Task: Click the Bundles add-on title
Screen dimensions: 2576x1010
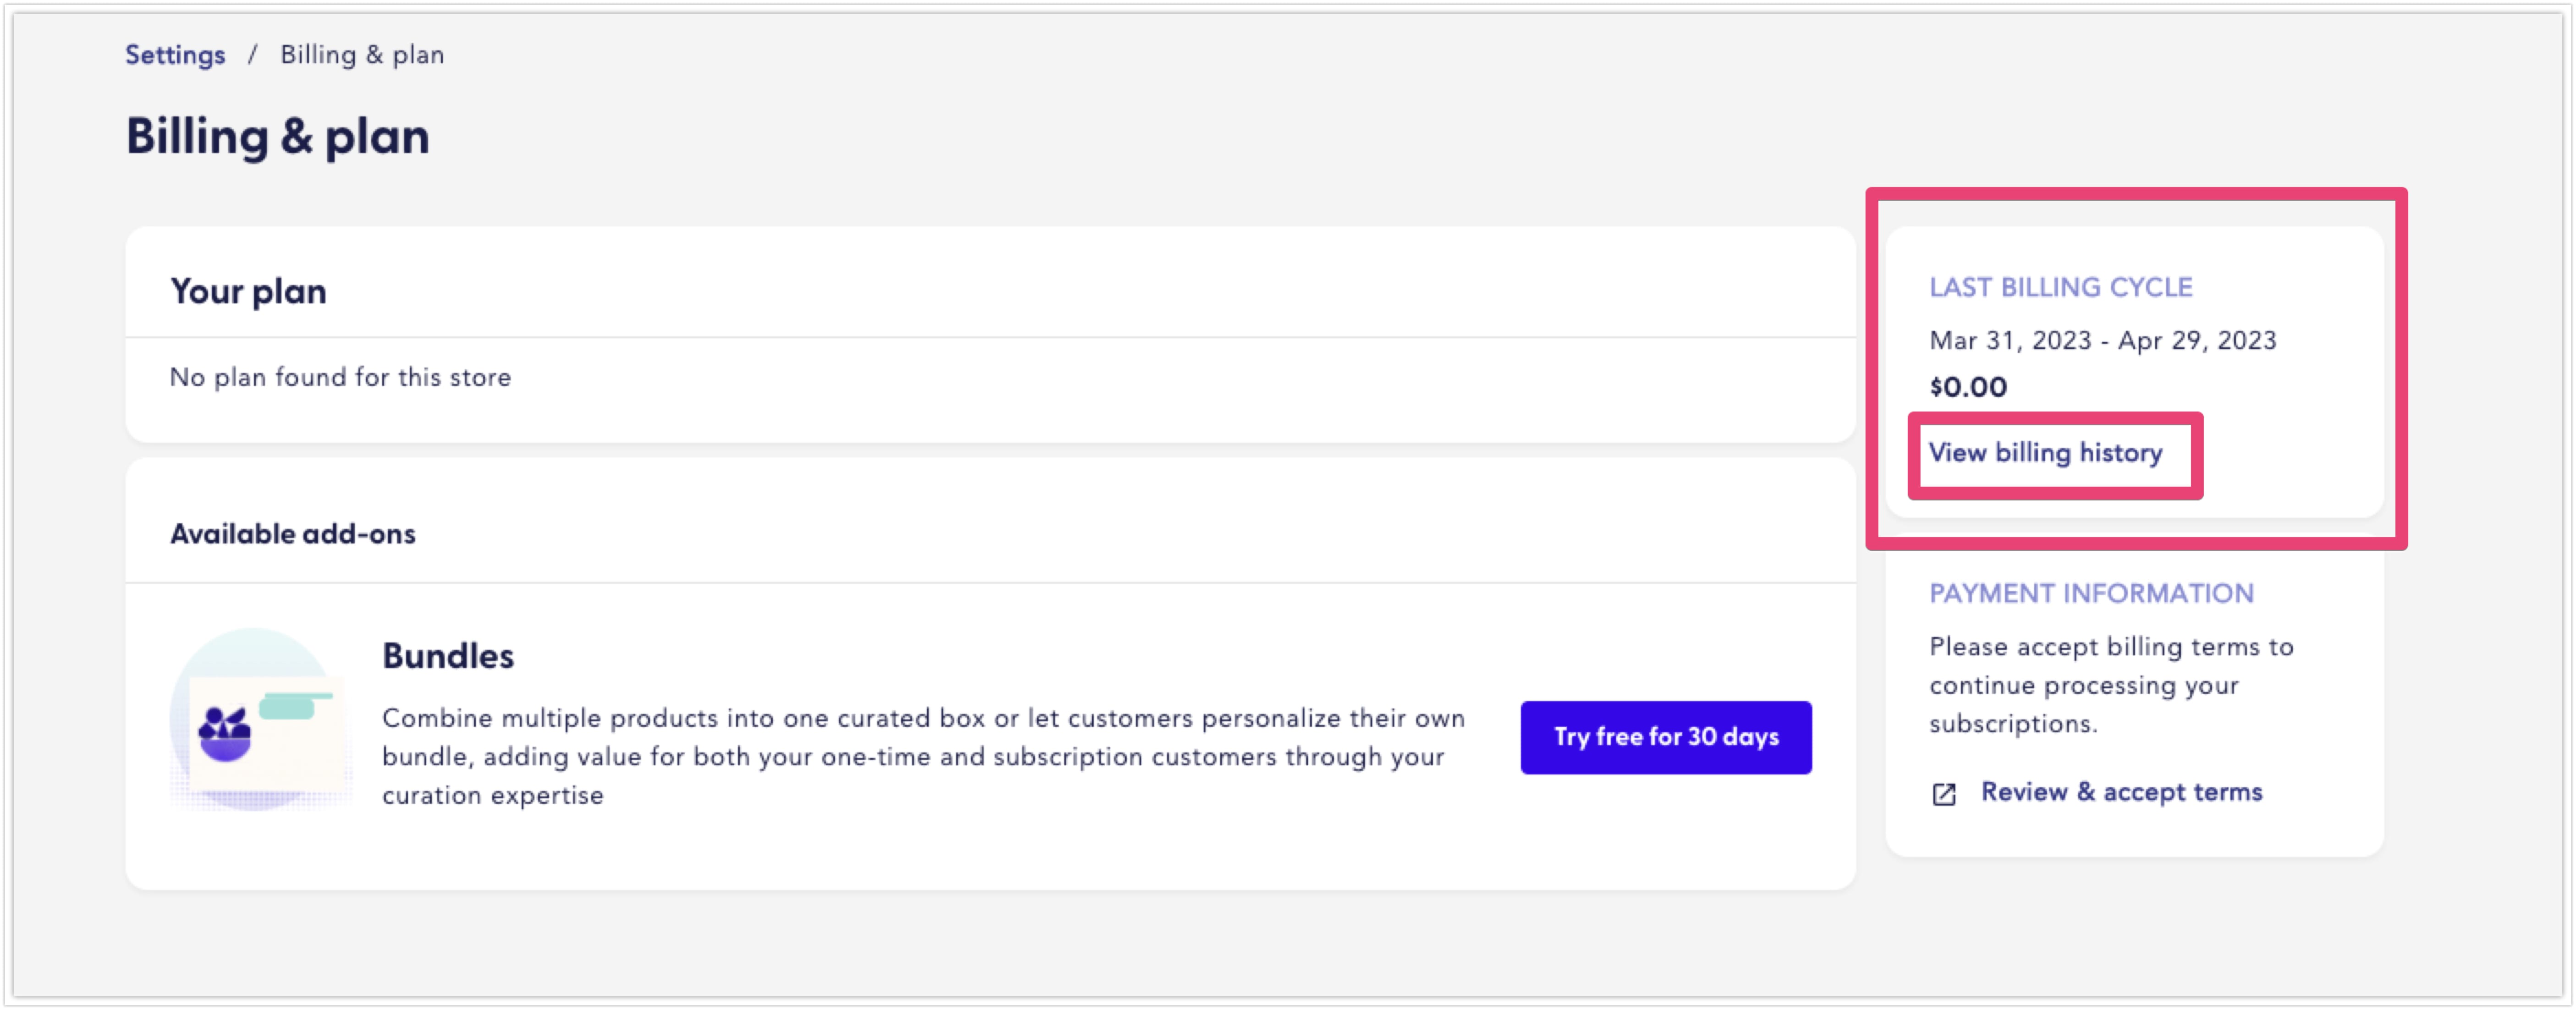Action: click(x=448, y=657)
